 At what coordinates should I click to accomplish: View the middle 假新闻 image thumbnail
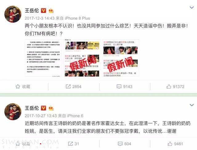coord(82,58)
